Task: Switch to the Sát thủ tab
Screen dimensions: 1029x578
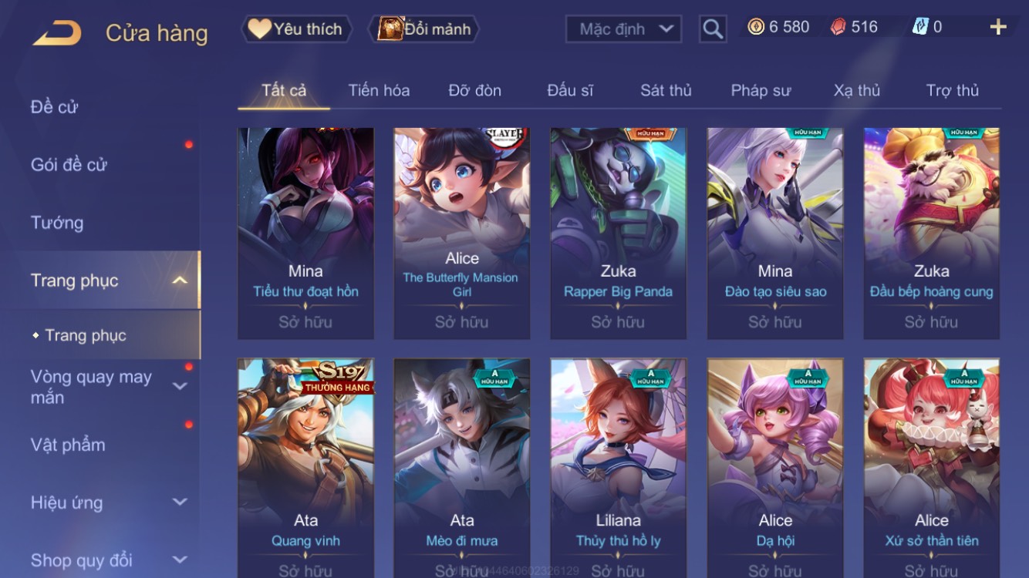Action: (666, 90)
